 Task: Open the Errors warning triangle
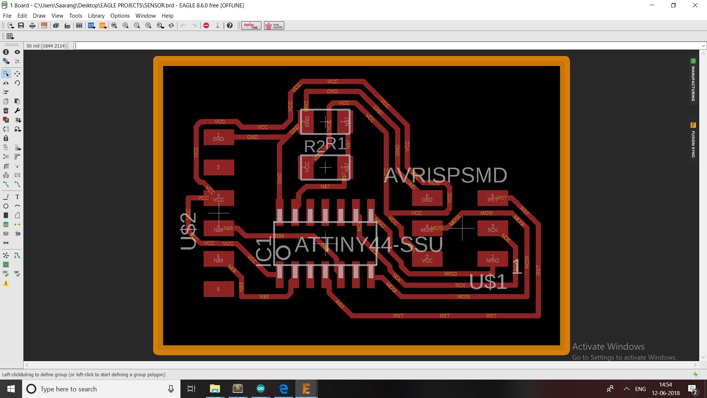click(x=6, y=283)
